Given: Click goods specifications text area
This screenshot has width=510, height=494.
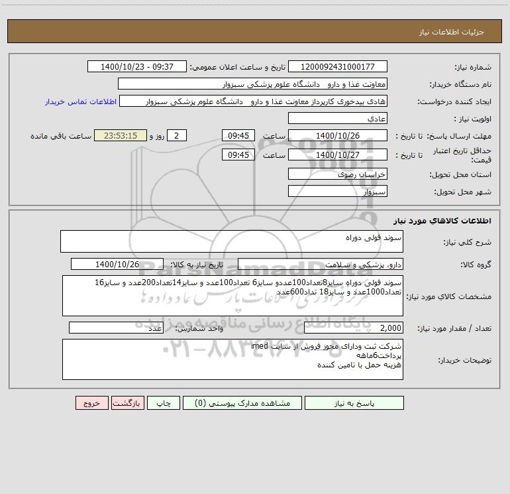Looking at the screenshot, I should 232,296.
